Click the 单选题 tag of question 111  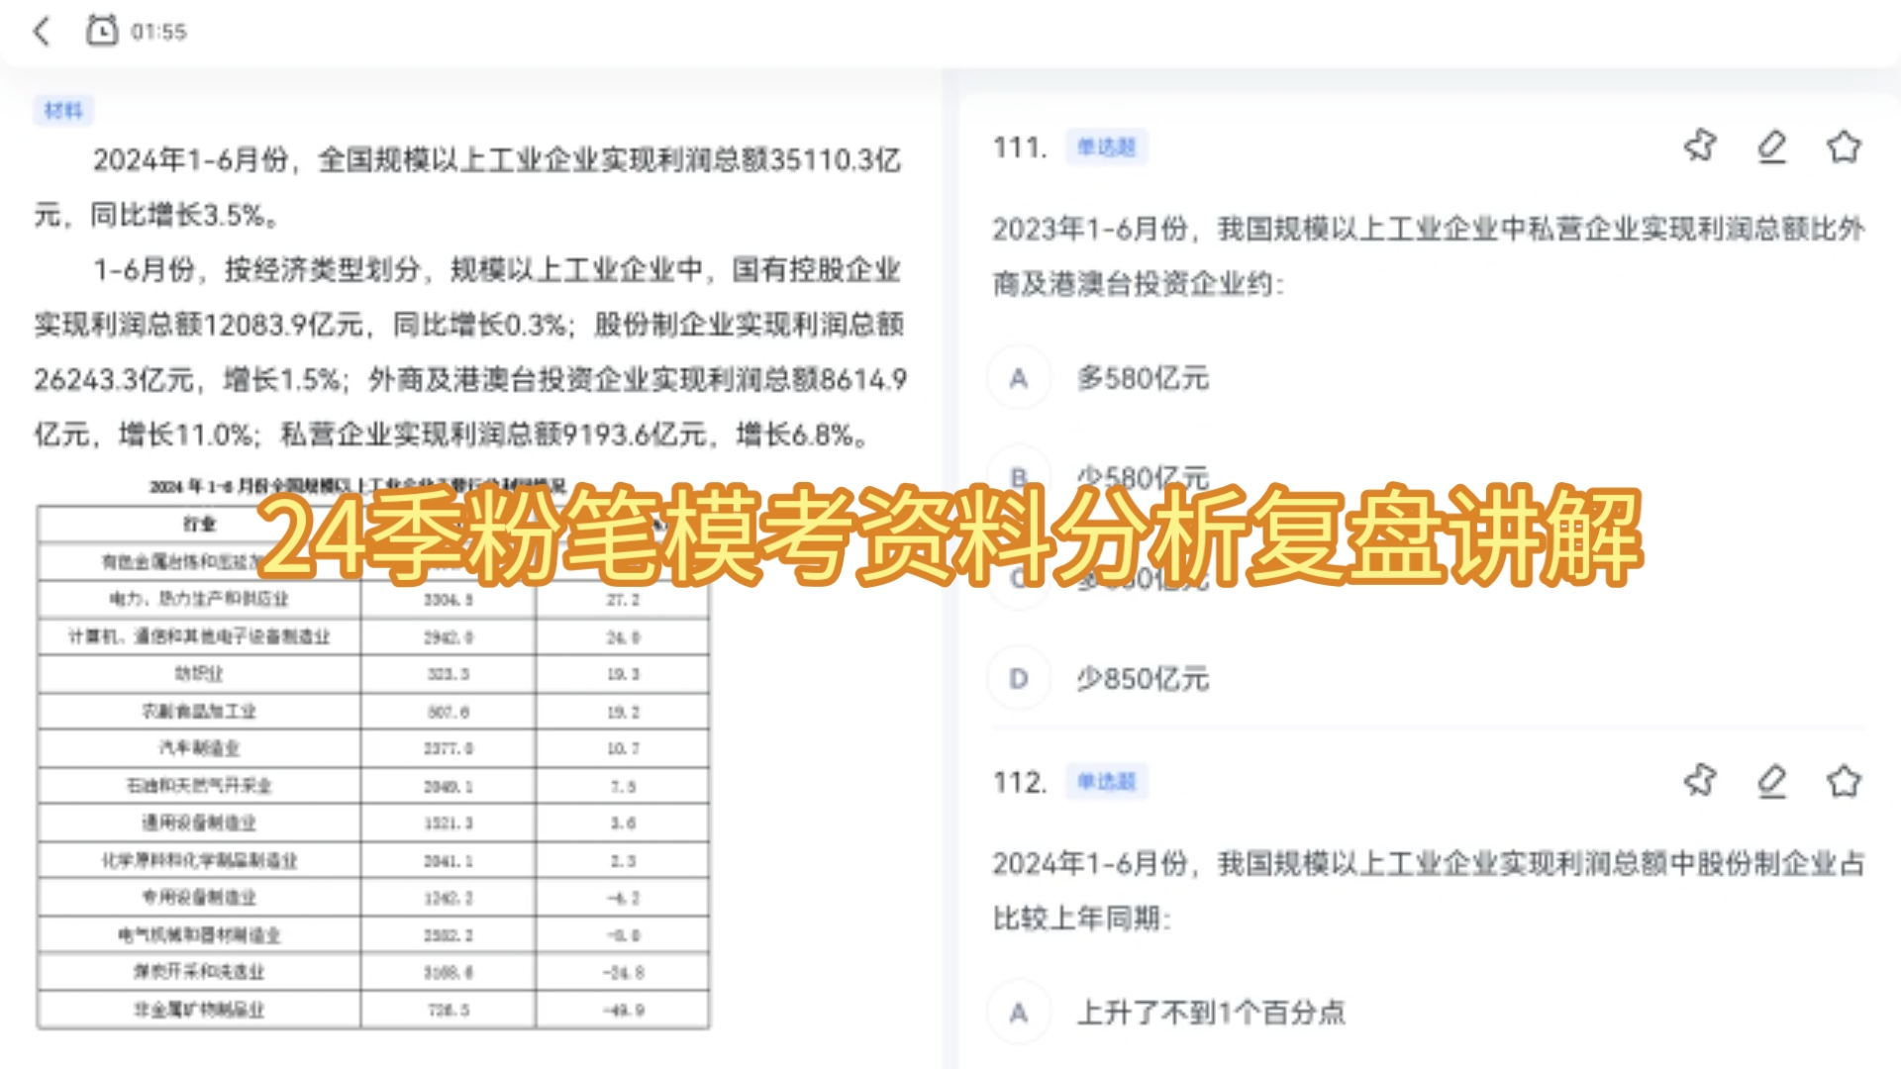[x=1106, y=146]
